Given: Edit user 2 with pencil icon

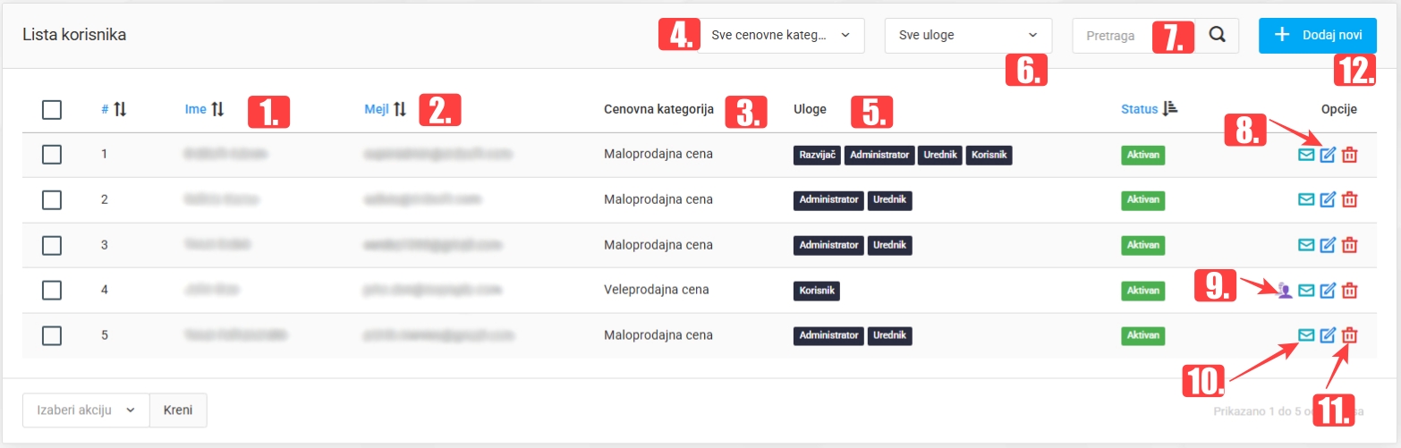Looking at the screenshot, I should point(1328,200).
